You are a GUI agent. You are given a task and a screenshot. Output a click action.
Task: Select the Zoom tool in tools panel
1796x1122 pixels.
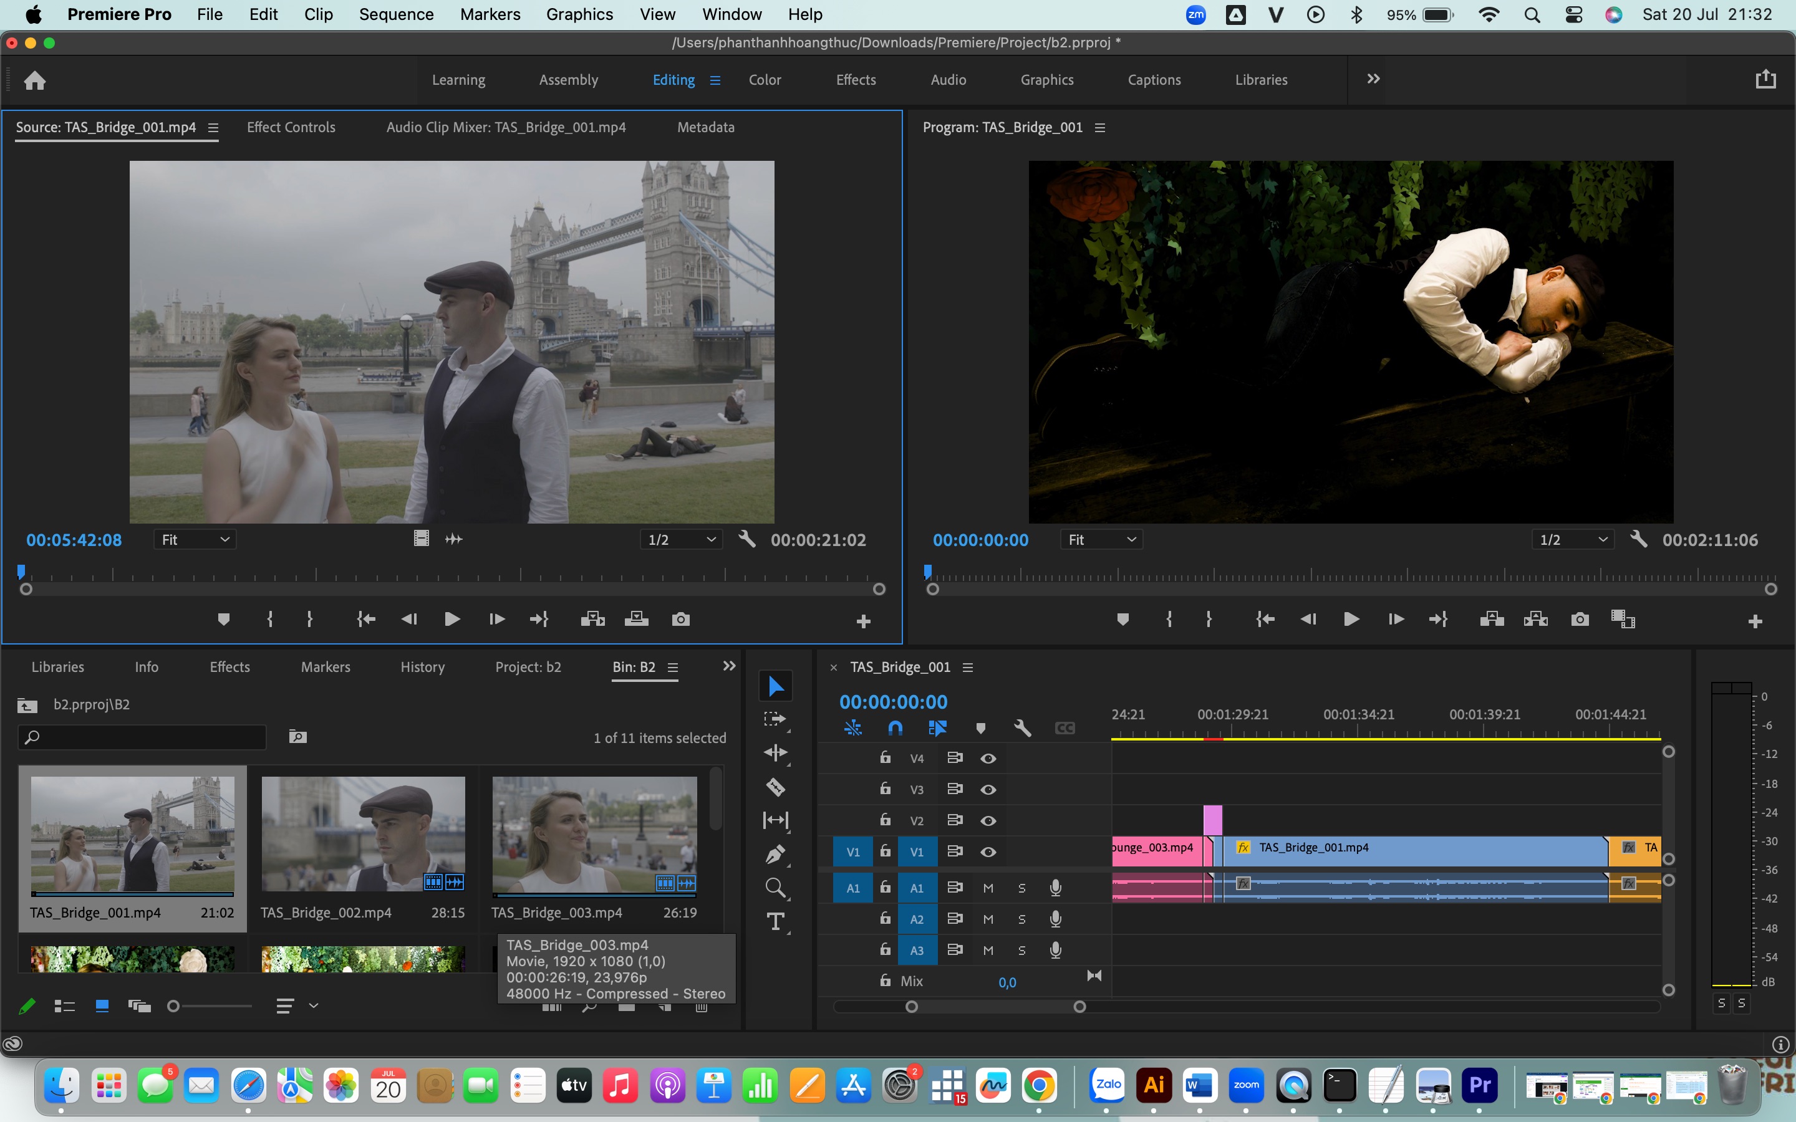click(776, 888)
